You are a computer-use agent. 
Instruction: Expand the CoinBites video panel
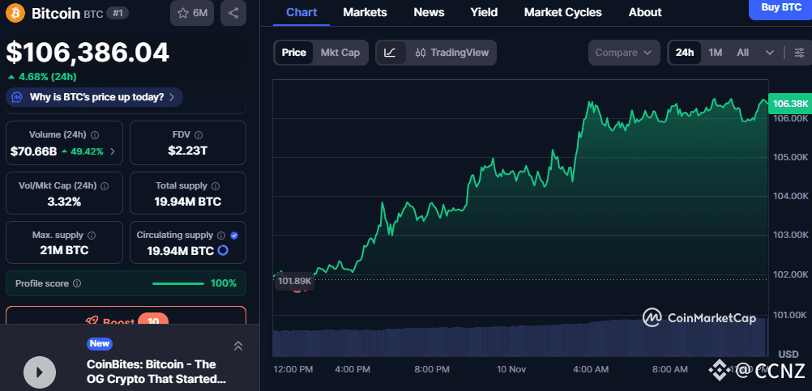238,346
